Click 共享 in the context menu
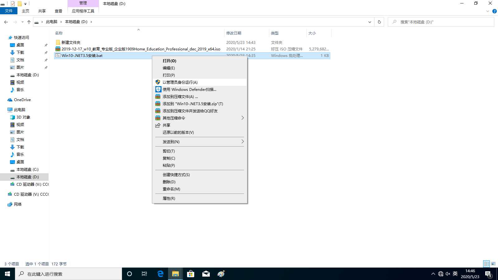The width and height of the screenshot is (498, 280). (200, 125)
